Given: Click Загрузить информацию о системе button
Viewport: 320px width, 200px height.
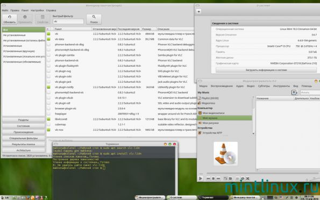Looking at the screenshot, I should pos(266,70).
